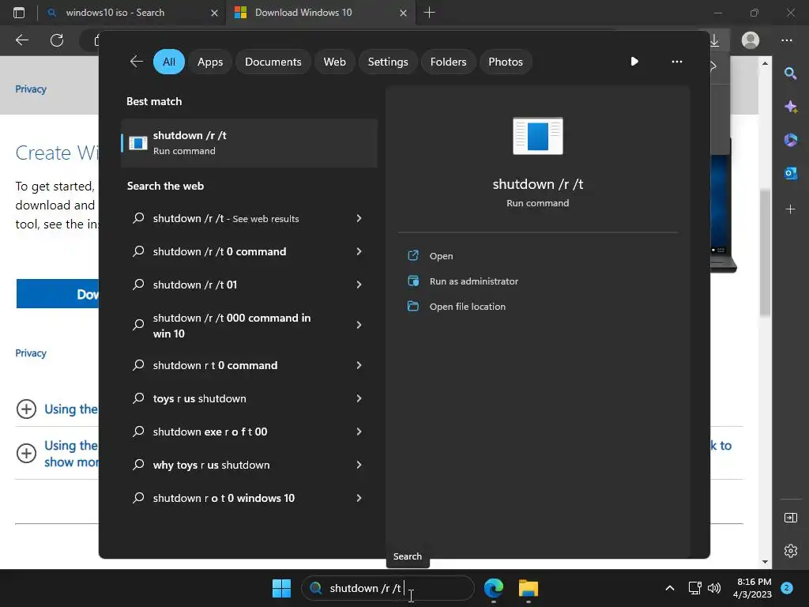This screenshot has width=809, height=607.
Task: Expand 'shutdown r t 0 command' chevron
Action: [359, 365]
